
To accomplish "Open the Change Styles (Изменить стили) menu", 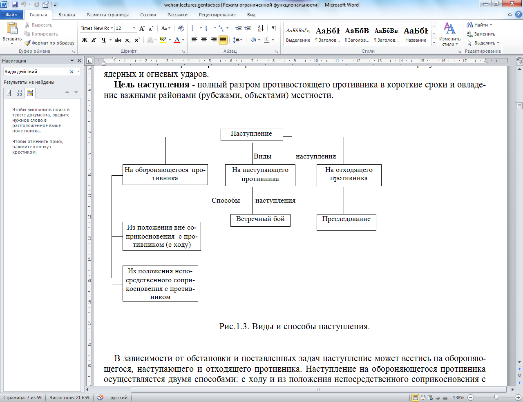I will 449,34.
